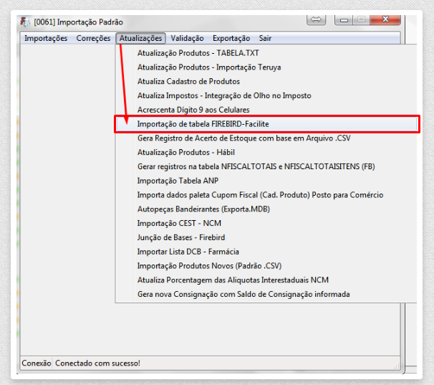The width and height of the screenshot is (434, 385).
Task: Choose Importa dados paleta Cupom Fiscal
Action: (266, 195)
